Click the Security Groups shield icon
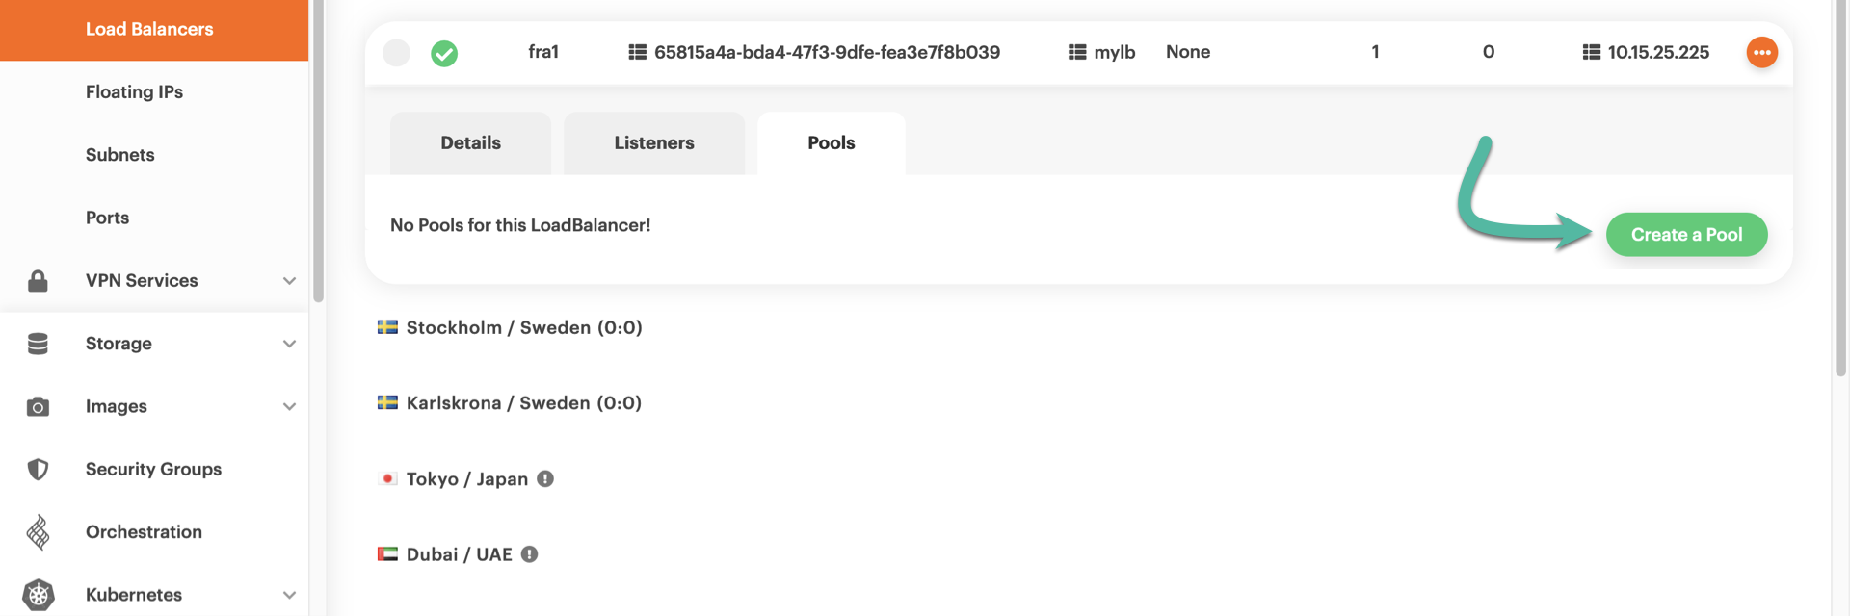The width and height of the screenshot is (1850, 616). click(x=38, y=470)
